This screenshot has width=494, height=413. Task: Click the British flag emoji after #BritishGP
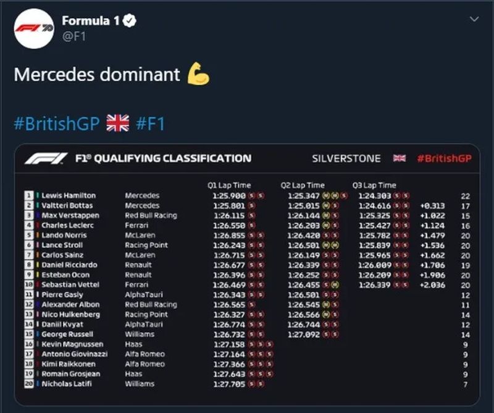click(117, 122)
